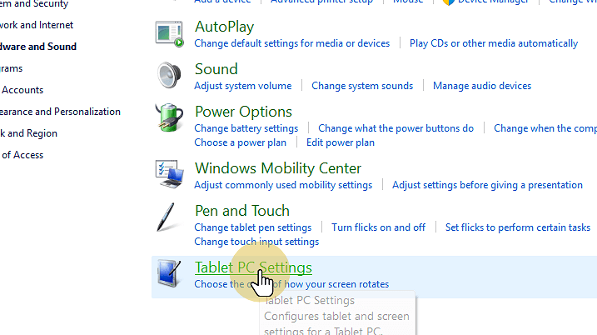
Task: Click Change battery settings
Action: tap(246, 128)
